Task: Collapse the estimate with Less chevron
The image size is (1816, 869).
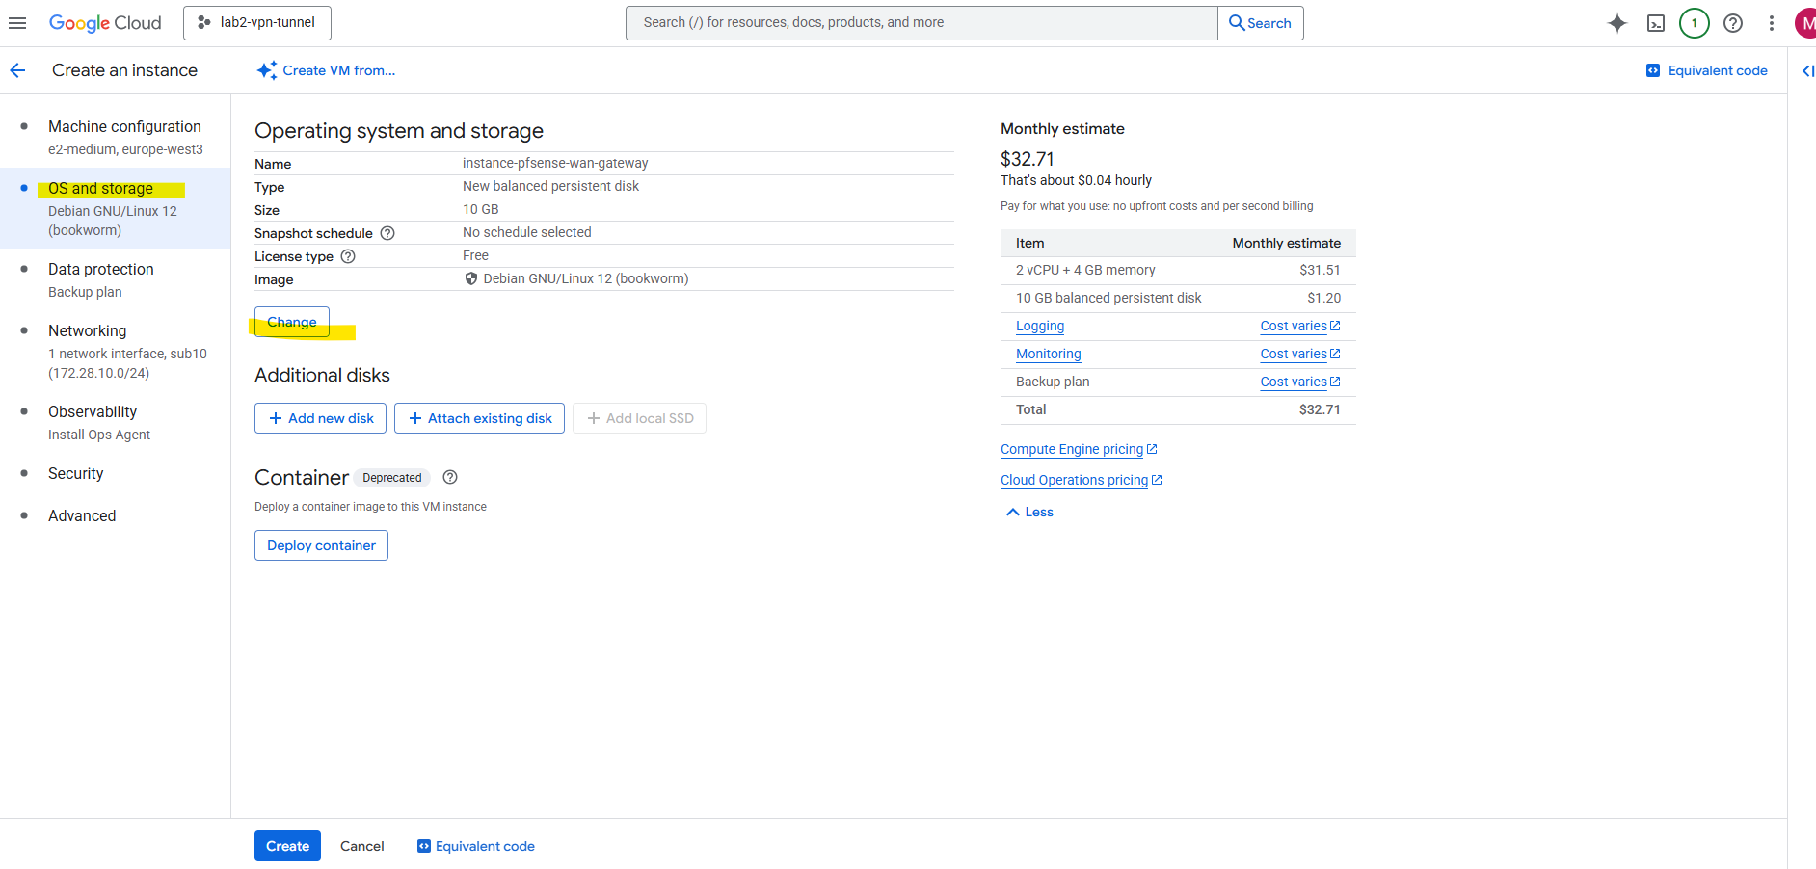Action: click(1029, 512)
